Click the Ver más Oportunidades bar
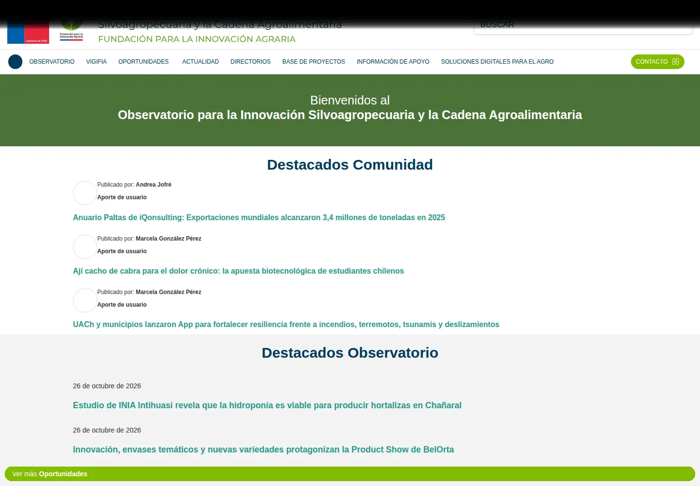This screenshot has width=700, height=486. pos(350,474)
